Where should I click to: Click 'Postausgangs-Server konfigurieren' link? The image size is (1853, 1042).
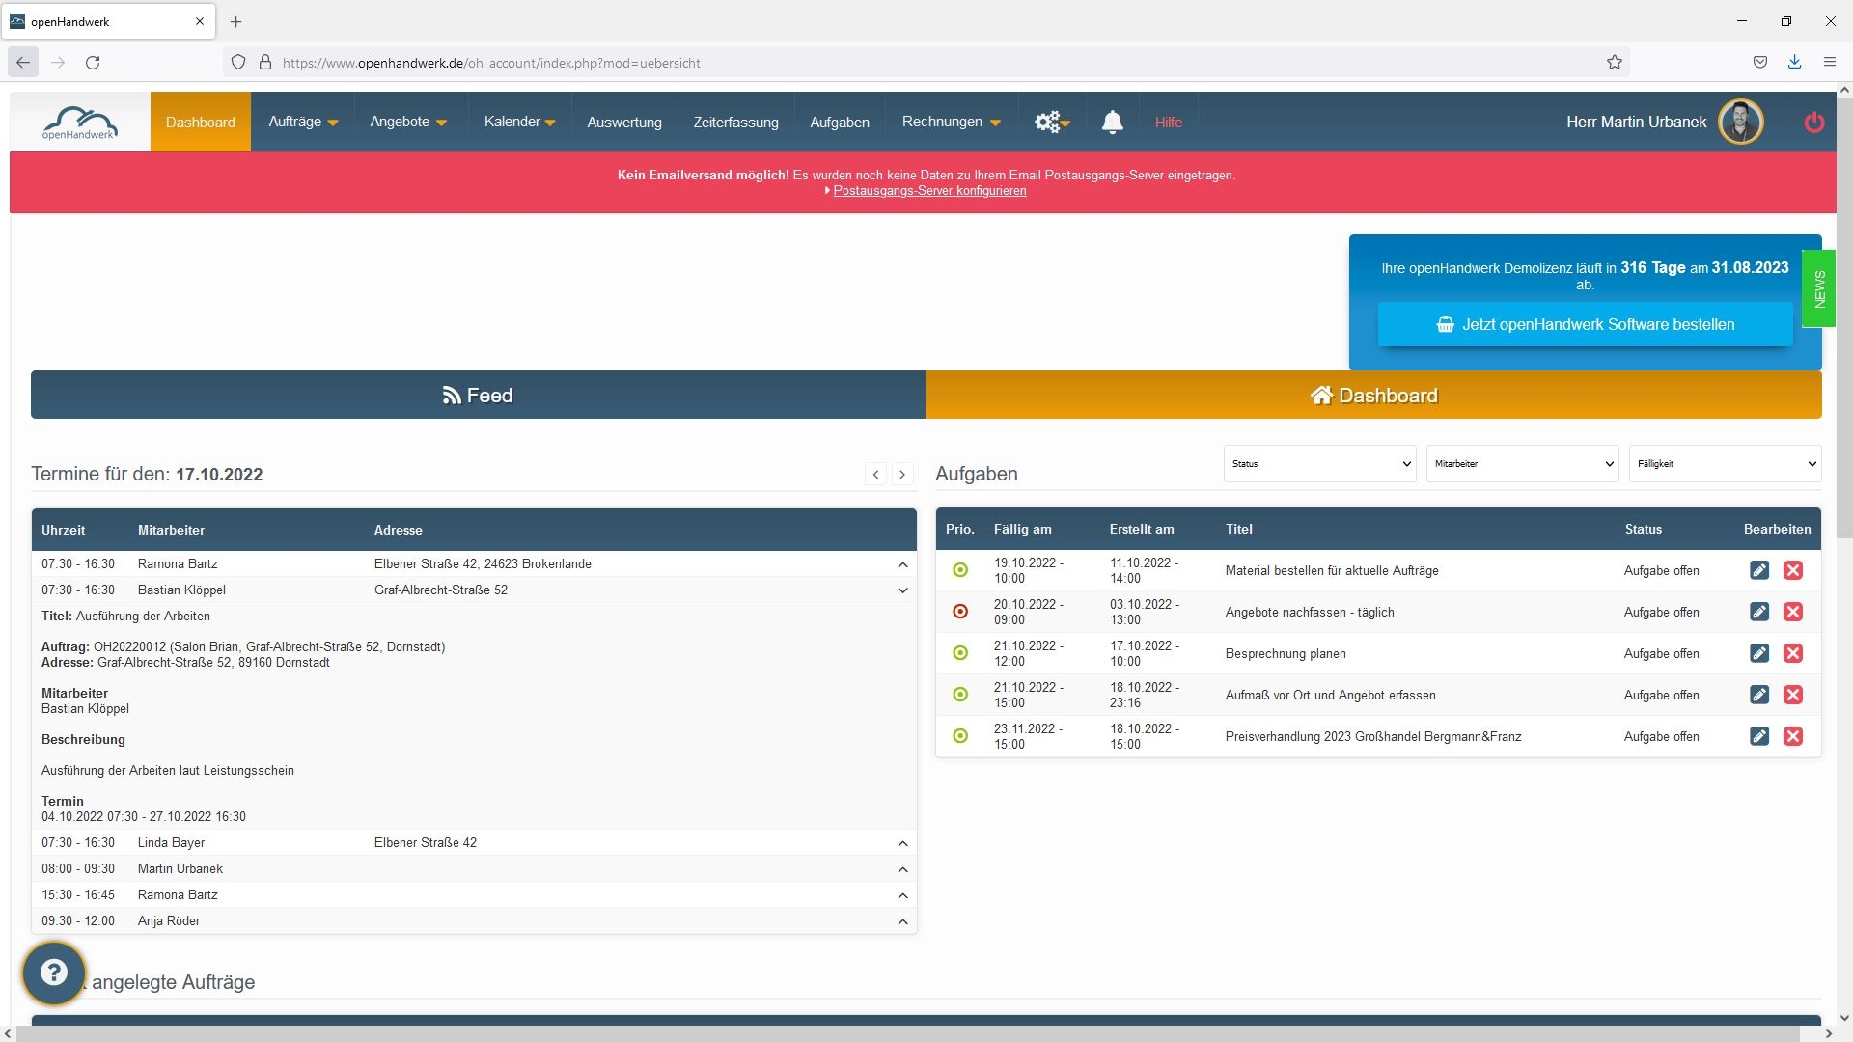coord(928,191)
